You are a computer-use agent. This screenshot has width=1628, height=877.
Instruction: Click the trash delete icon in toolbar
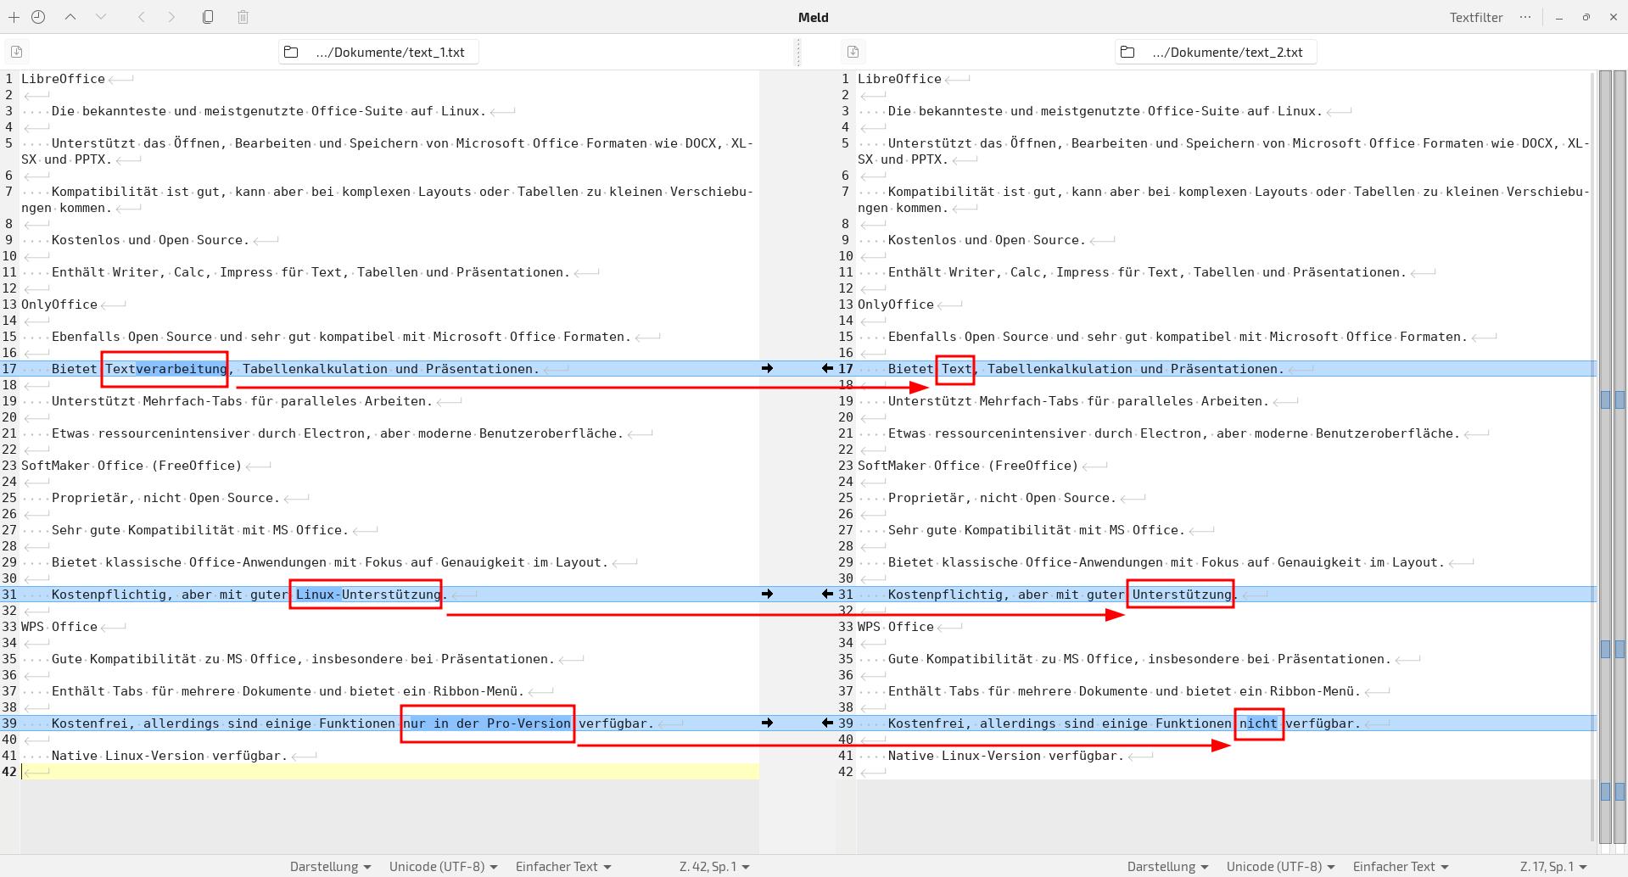coord(243,17)
